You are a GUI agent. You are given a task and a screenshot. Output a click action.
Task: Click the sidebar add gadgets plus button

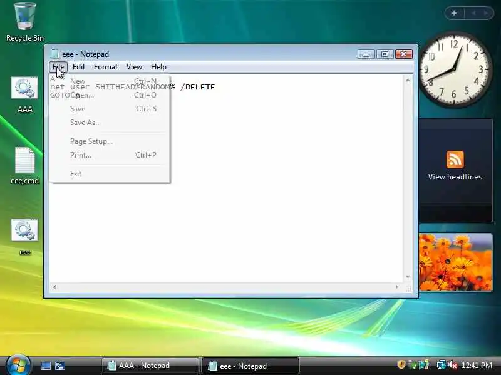coord(454,13)
